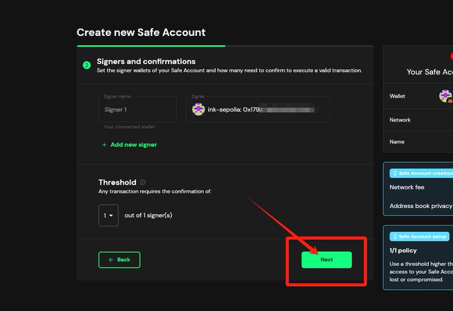Go back with the Back button

119,260
